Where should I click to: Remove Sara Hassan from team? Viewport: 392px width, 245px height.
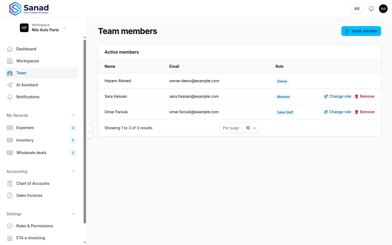click(x=365, y=96)
